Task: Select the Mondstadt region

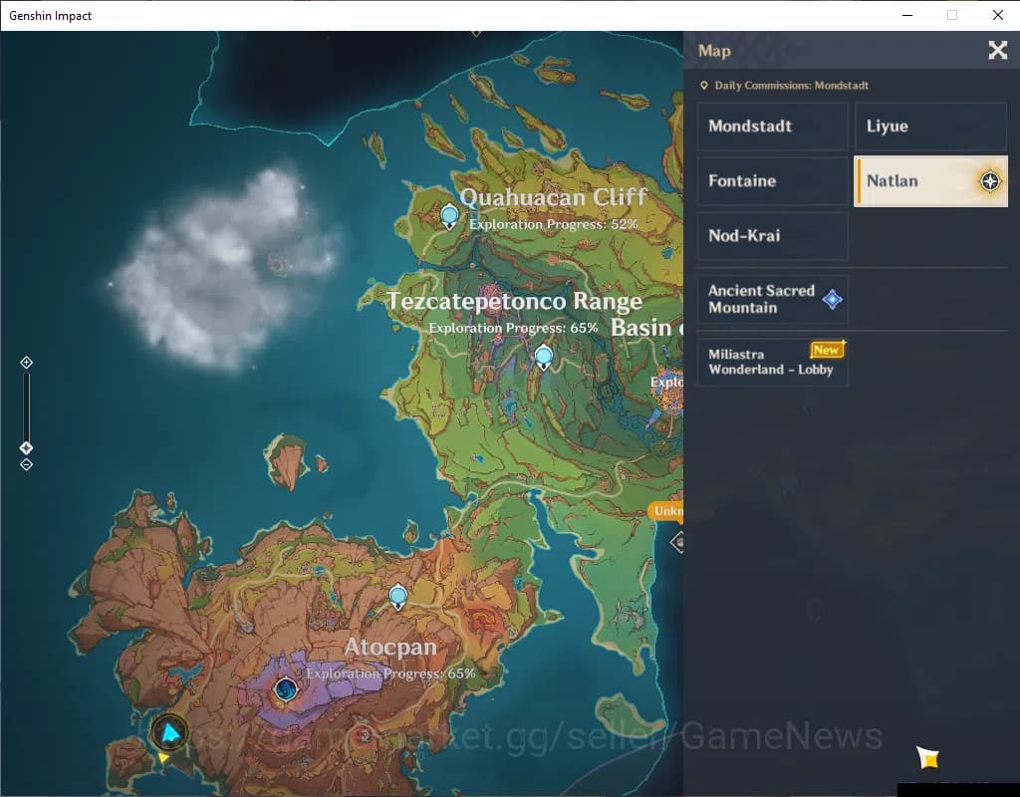Action: pyautogui.click(x=773, y=127)
